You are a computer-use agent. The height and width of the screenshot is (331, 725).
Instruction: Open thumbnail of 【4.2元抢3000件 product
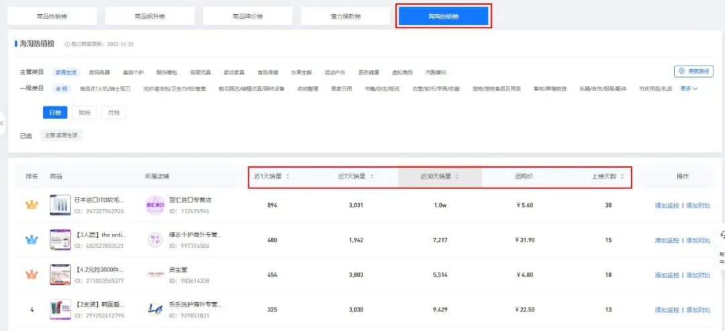click(x=60, y=275)
